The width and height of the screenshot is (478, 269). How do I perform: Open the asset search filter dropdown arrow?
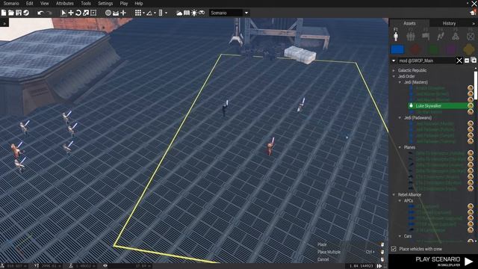tap(394, 61)
